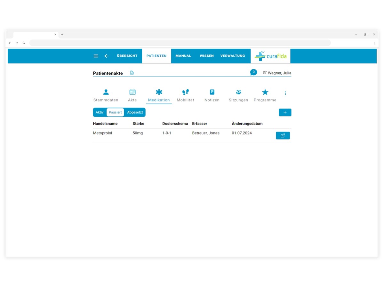The image size is (384, 288).
Task: Open the Notizen notebook icon
Action: pos(212,92)
